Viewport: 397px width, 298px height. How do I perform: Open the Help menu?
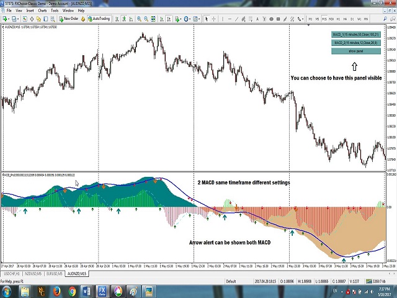tap(81, 11)
